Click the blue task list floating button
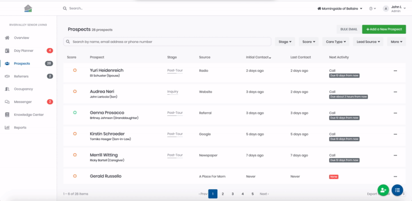This screenshot has height=201, width=412. click(397, 190)
